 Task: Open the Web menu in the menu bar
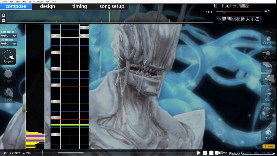(47, 2)
